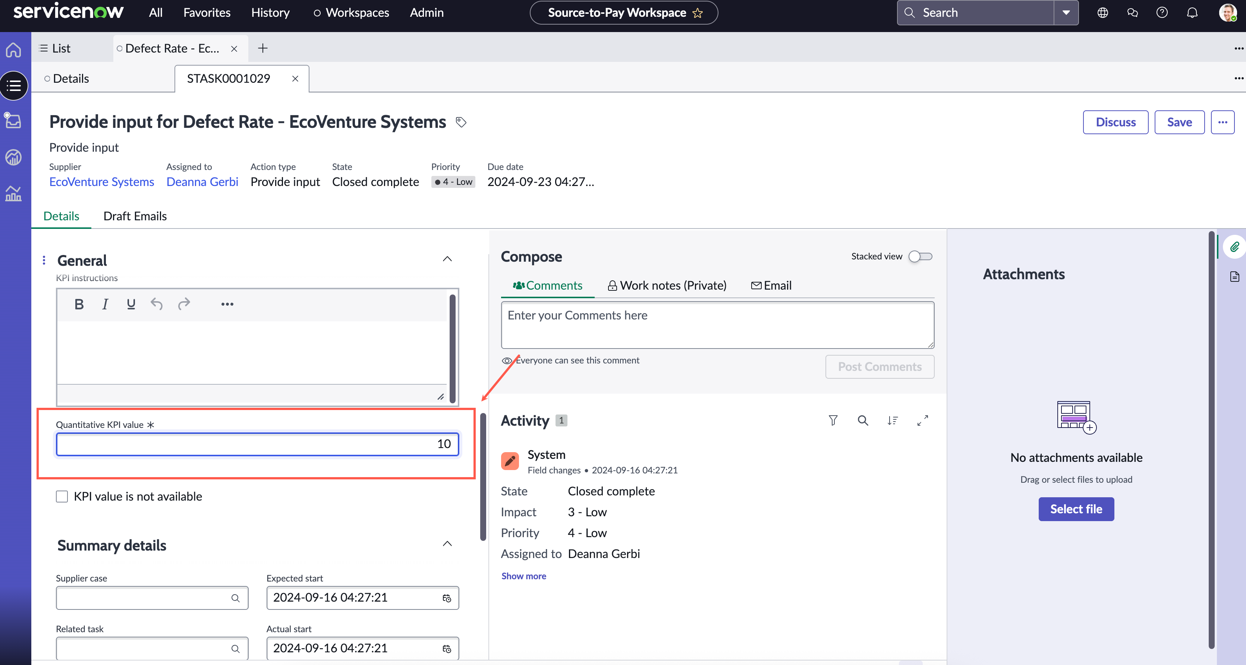Collapse the General section chevron
Image resolution: width=1246 pixels, height=665 pixels.
(x=447, y=259)
